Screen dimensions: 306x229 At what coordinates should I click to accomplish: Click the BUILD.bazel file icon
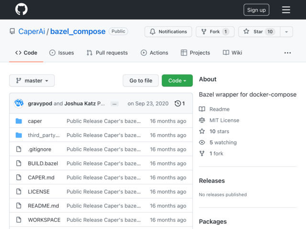click(x=19, y=163)
